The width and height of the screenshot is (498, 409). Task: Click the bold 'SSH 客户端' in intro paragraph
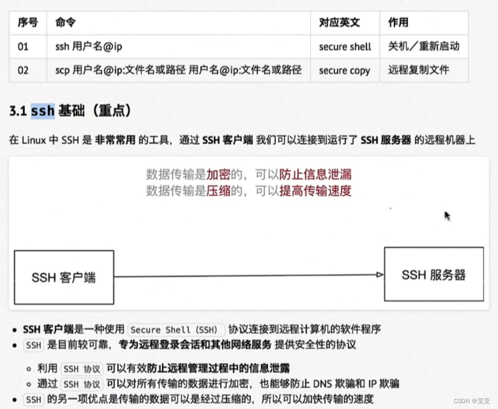228,140
